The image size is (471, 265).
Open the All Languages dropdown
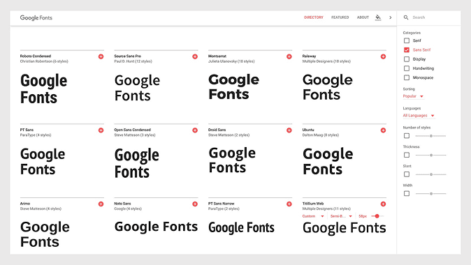[419, 115]
